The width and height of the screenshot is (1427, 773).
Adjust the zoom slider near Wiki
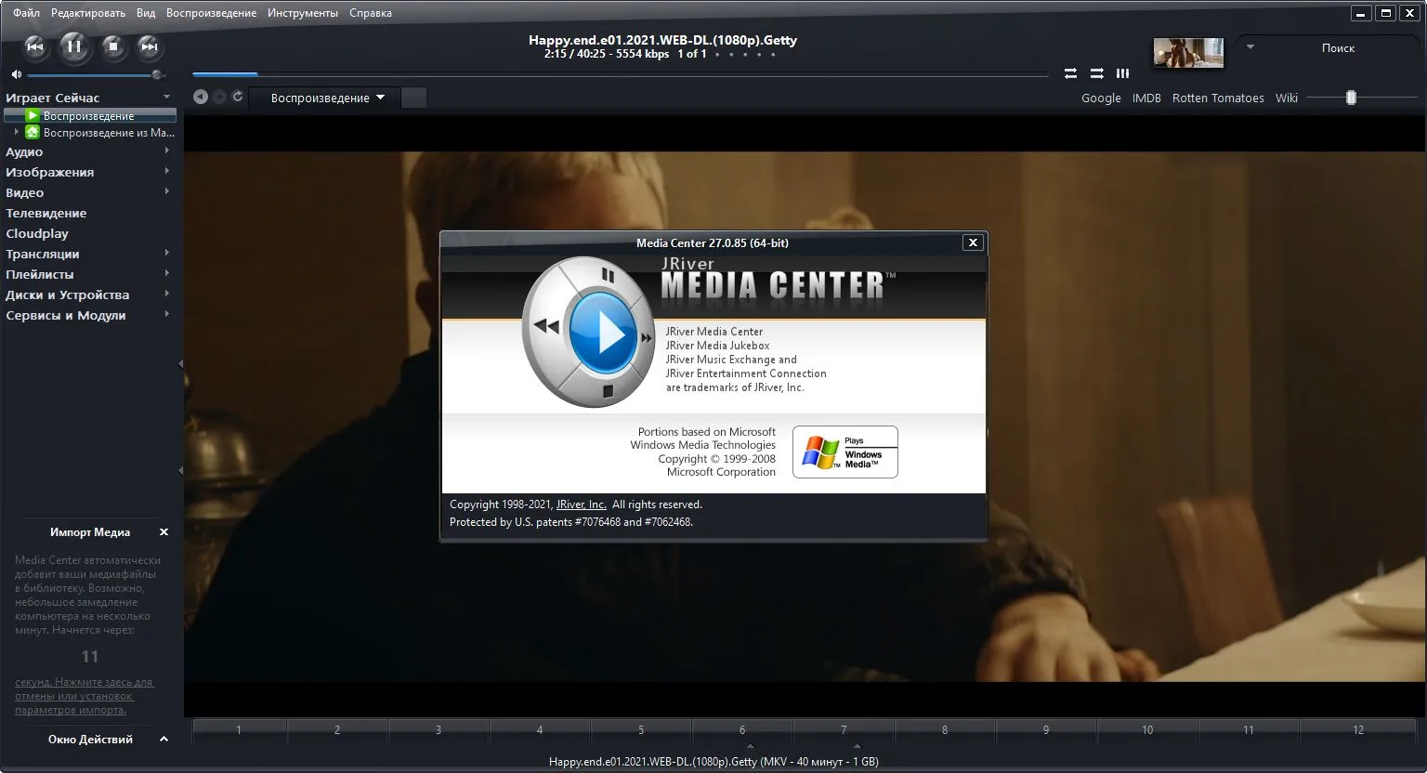(x=1352, y=98)
